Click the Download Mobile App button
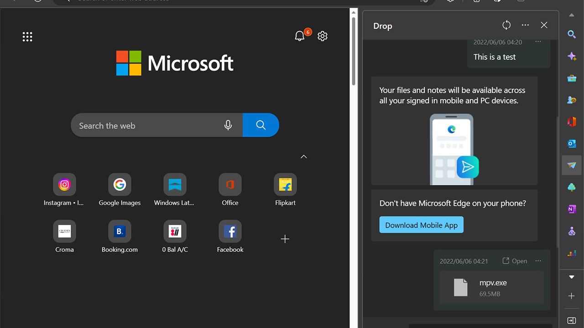This screenshot has height=328, width=584. [x=421, y=225]
